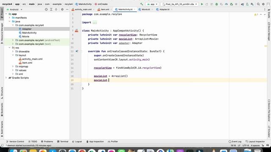The width and height of the screenshot is (271, 152).
Task: Click override gutter icon beside onCreate
Action: pyautogui.click(x=77, y=51)
